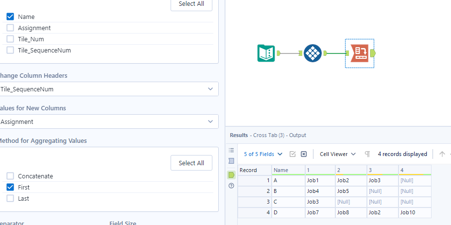Uncheck the Name group field
This screenshot has height=225, width=451.
(10, 17)
